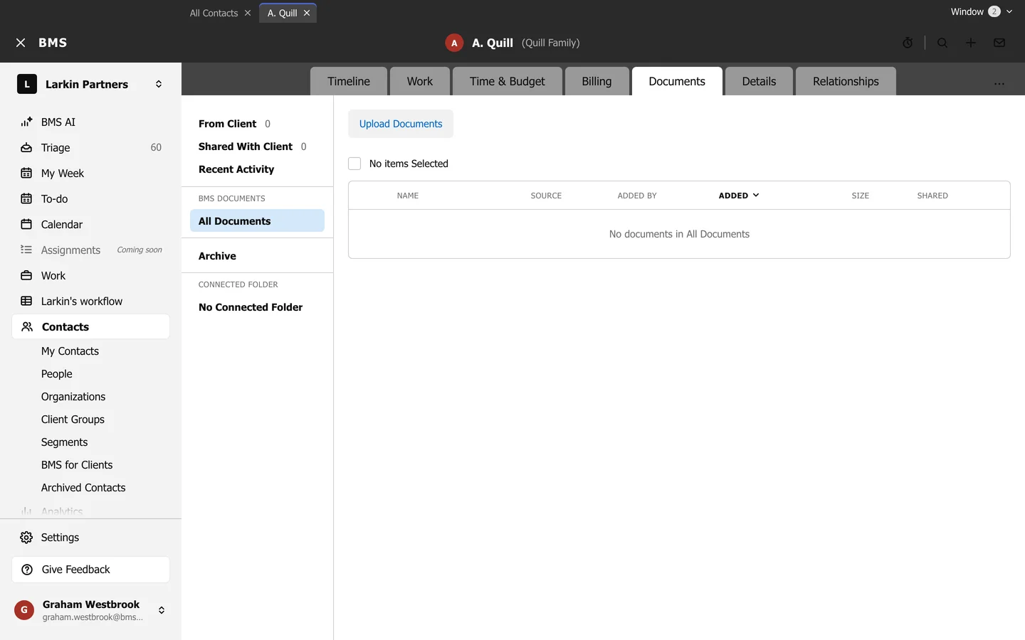Close the All Contacts tab

coord(248,13)
